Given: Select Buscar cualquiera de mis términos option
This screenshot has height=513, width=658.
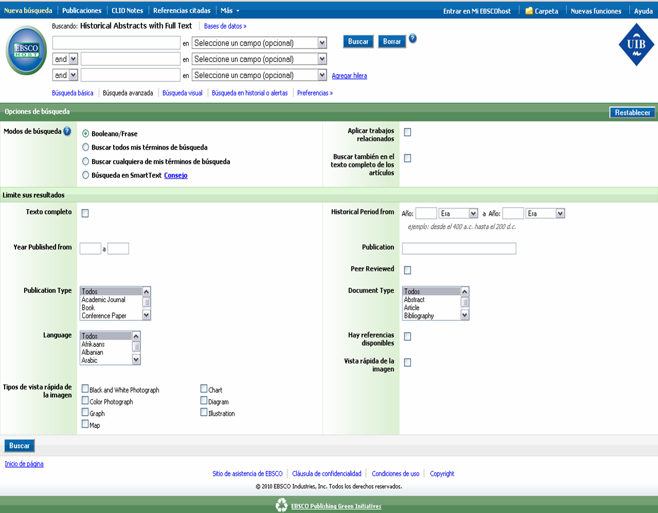Looking at the screenshot, I should point(86,161).
